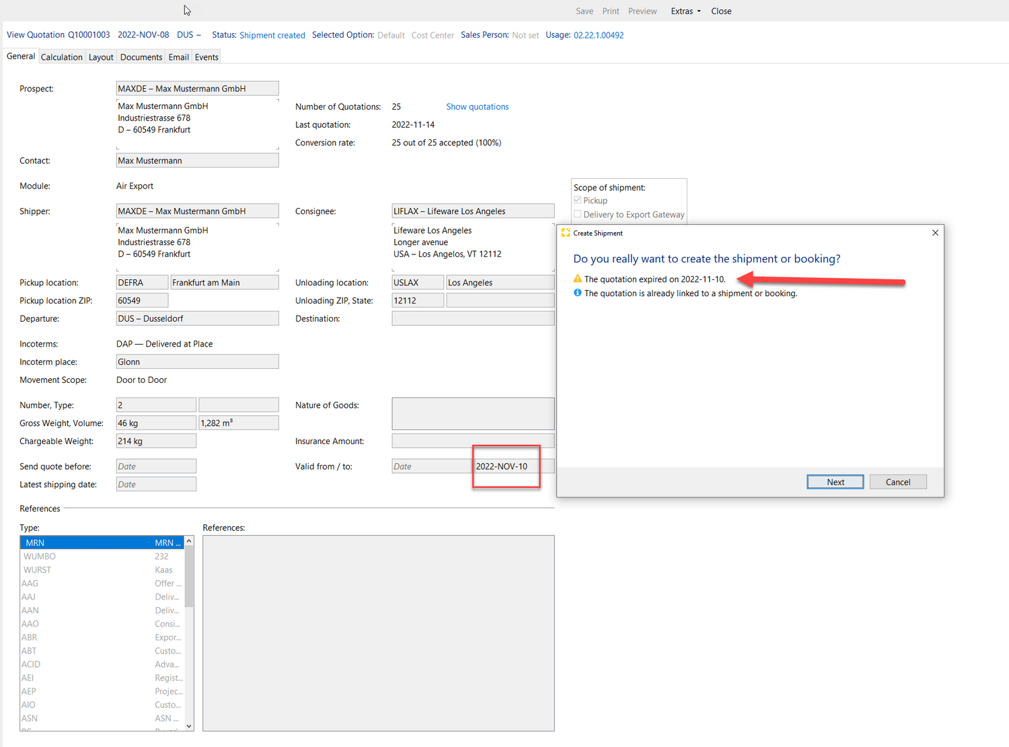The image size is (1009, 747).
Task: Click the Nature of Goods text area
Action: [x=473, y=413]
